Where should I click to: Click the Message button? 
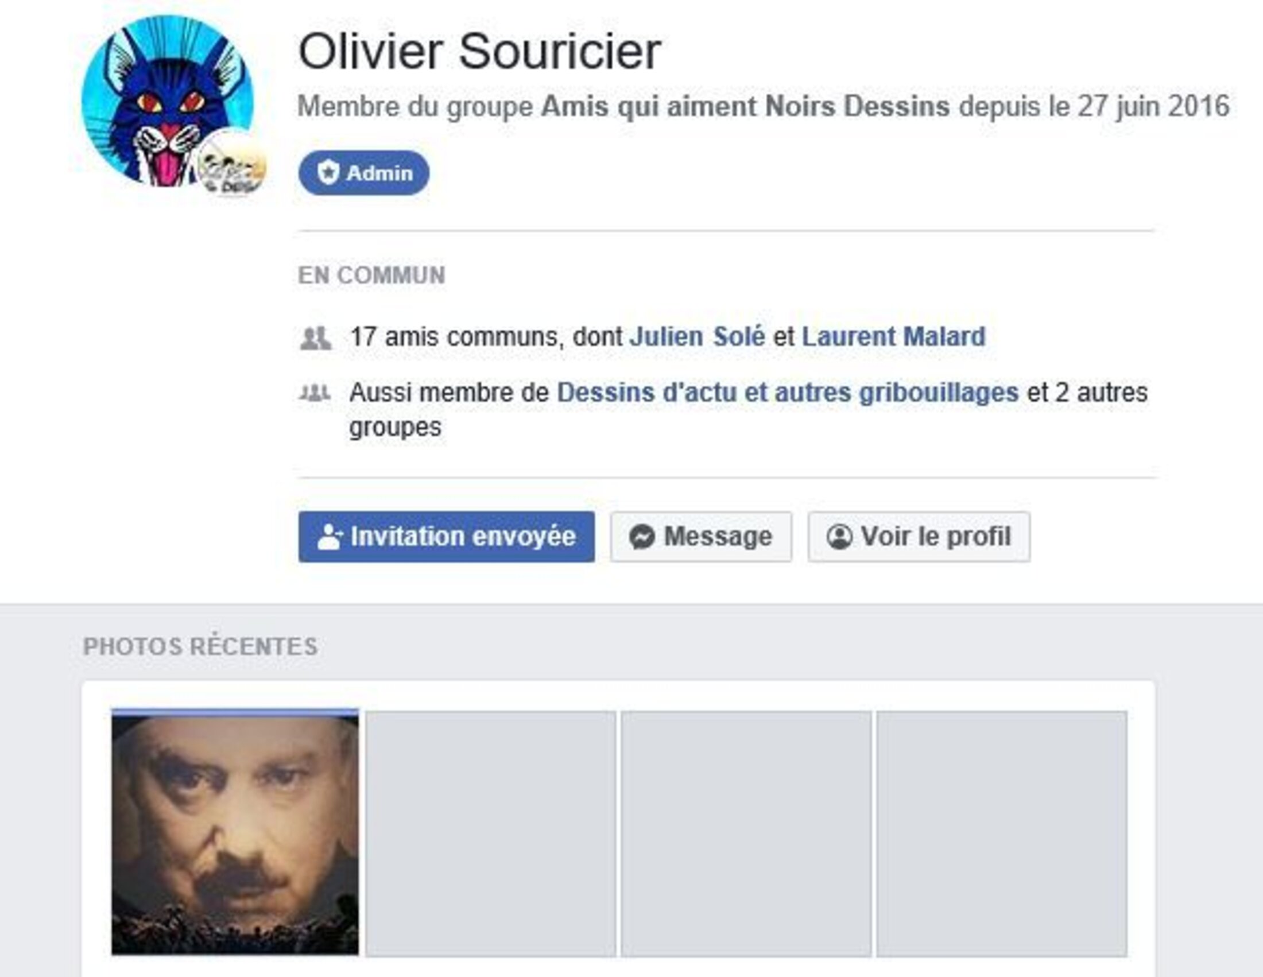click(x=701, y=537)
